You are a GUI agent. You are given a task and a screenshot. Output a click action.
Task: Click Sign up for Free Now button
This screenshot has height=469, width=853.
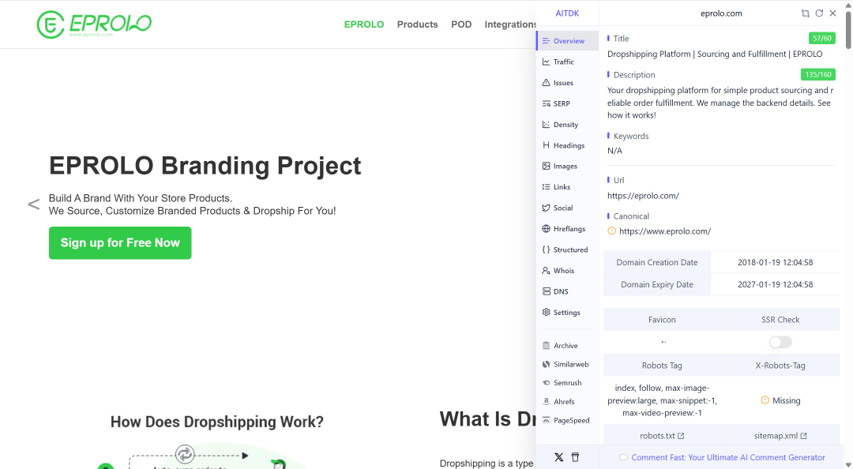pos(120,242)
